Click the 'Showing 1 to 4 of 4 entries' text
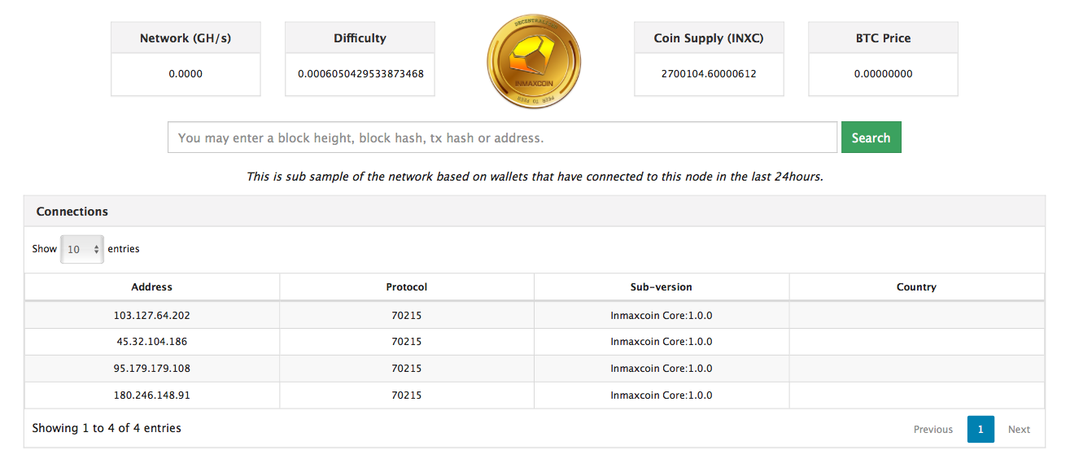Viewport: 1070px width, 472px height. (x=107, y=428)
